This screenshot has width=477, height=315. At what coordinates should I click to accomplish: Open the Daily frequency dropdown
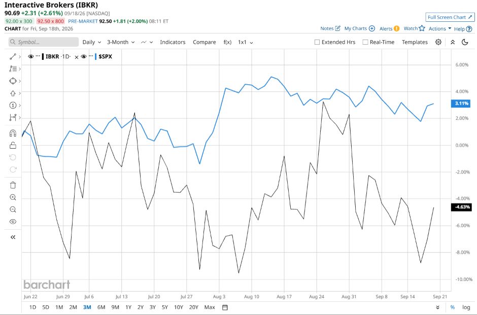91,42
